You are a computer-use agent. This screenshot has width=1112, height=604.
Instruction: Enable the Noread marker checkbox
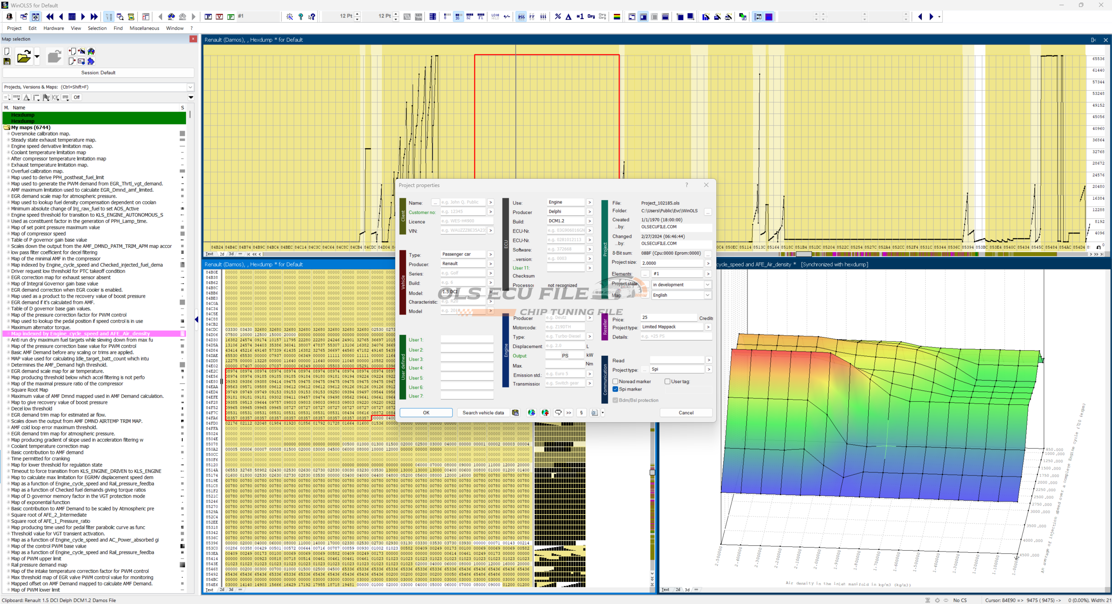click(616, 381)
